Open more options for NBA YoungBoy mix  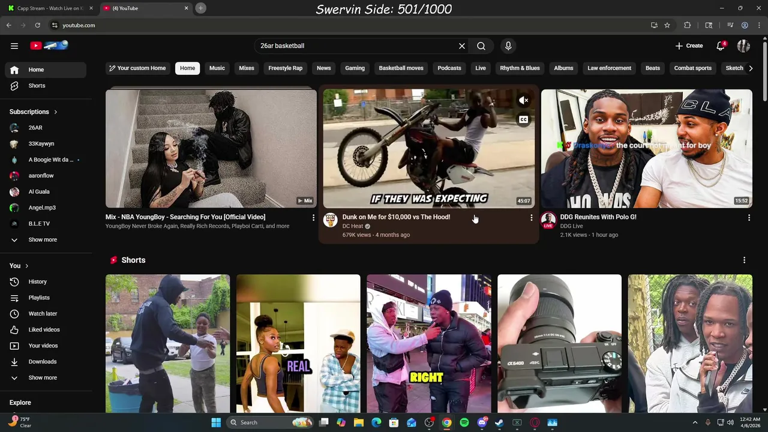coord(313,218)
